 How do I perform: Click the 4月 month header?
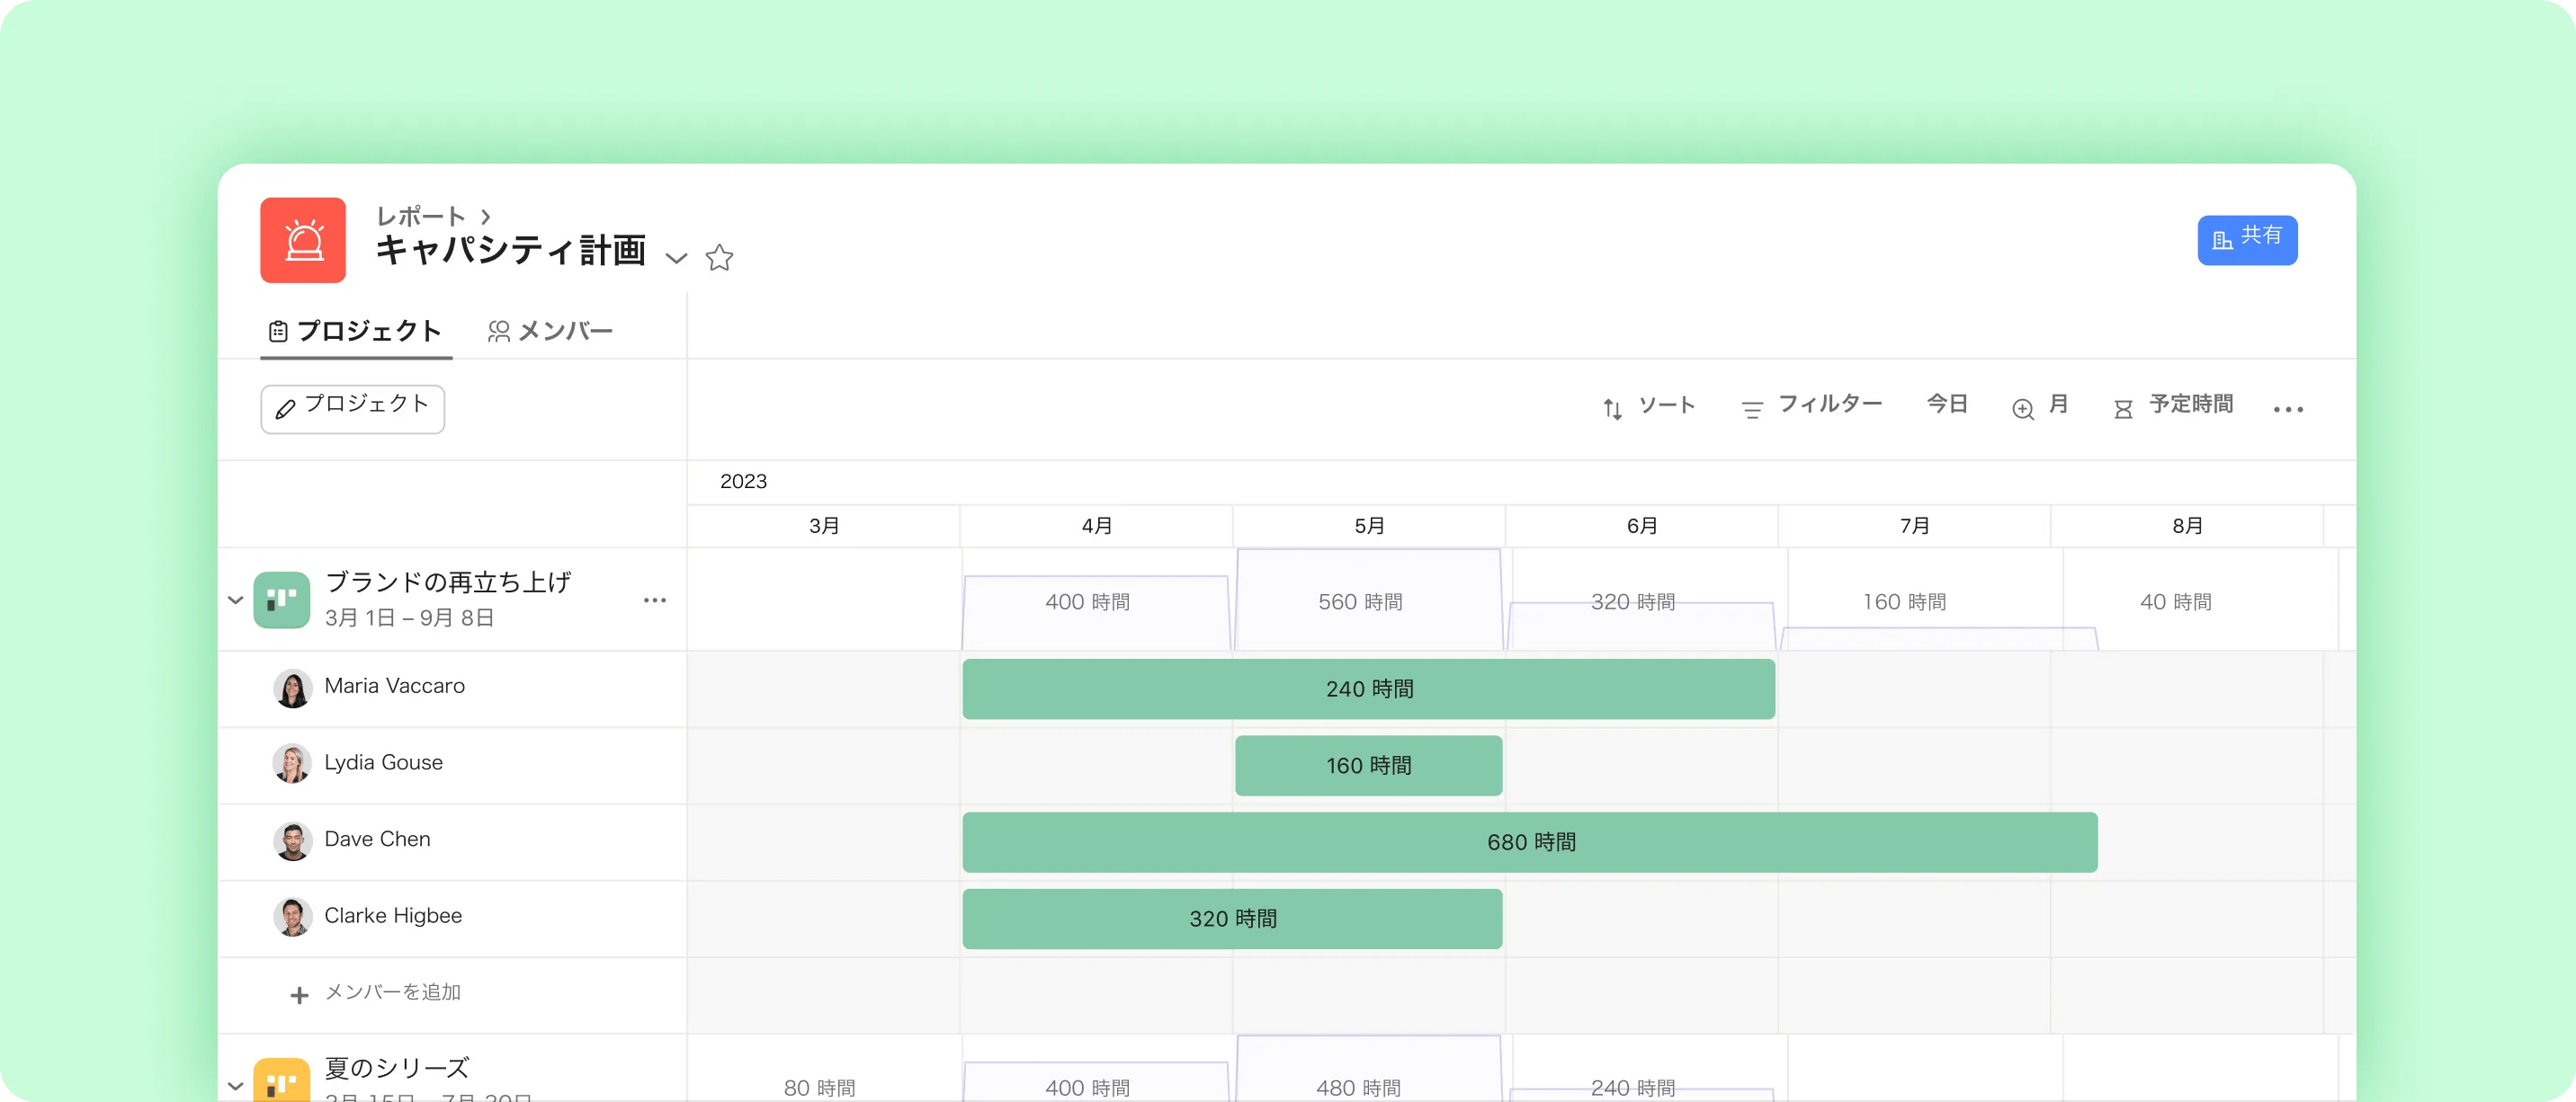[1097, 526]
